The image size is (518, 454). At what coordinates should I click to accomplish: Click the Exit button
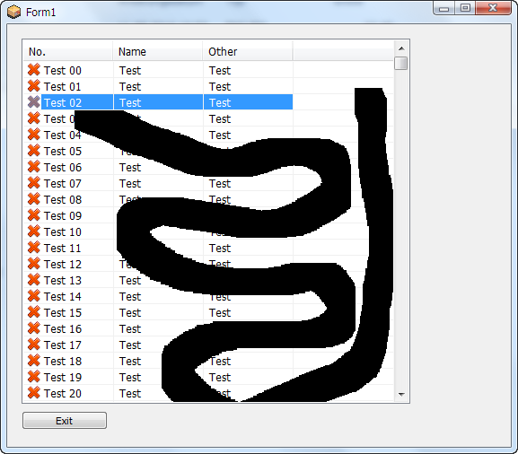65,421
